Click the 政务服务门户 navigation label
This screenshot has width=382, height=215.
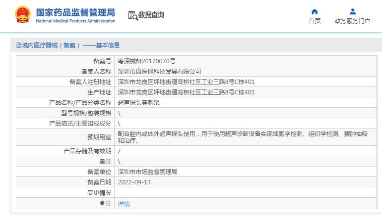[352, 21]
